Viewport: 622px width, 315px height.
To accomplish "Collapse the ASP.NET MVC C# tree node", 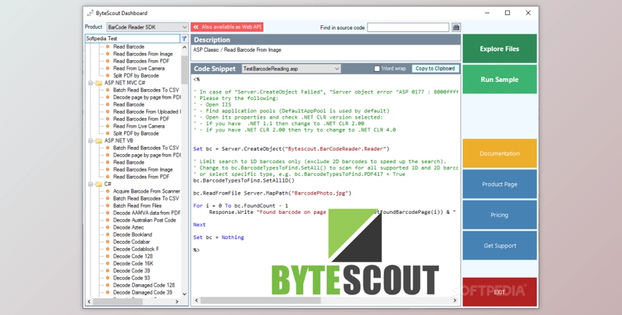I will click(90, 83).
